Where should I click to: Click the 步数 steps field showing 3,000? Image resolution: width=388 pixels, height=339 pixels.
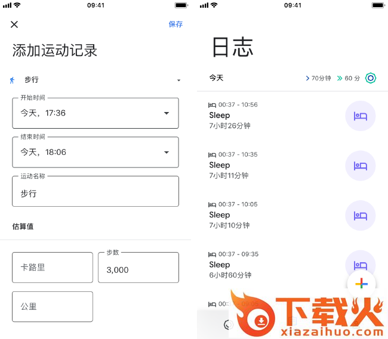tap(138, 268)
